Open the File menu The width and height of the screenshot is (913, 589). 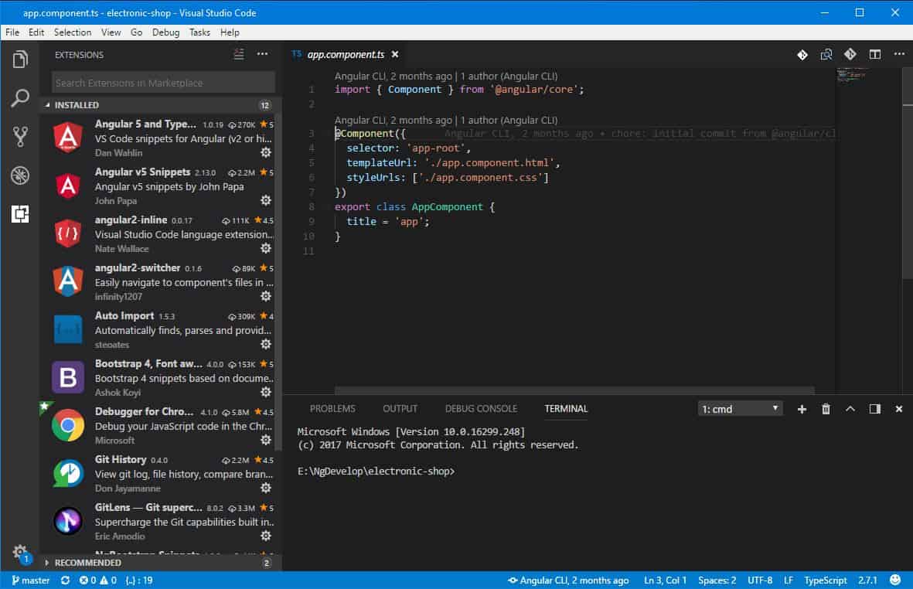pyautogui.click(x=12, y=32)
